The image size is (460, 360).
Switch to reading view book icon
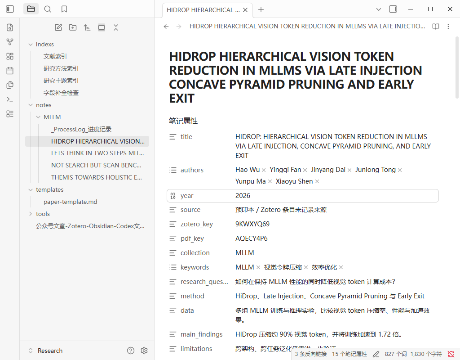click(x=436, y=27)
